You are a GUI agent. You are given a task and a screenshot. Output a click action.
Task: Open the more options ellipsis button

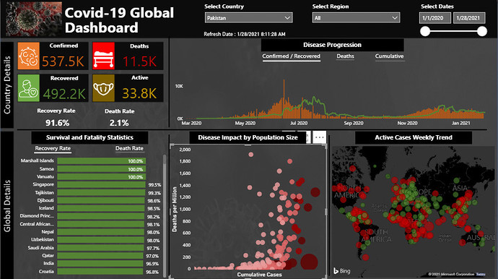pyautogui.click(x=319, y=137)
